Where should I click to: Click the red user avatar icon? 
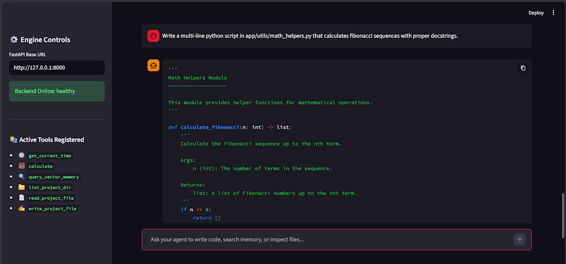(153, 36)
